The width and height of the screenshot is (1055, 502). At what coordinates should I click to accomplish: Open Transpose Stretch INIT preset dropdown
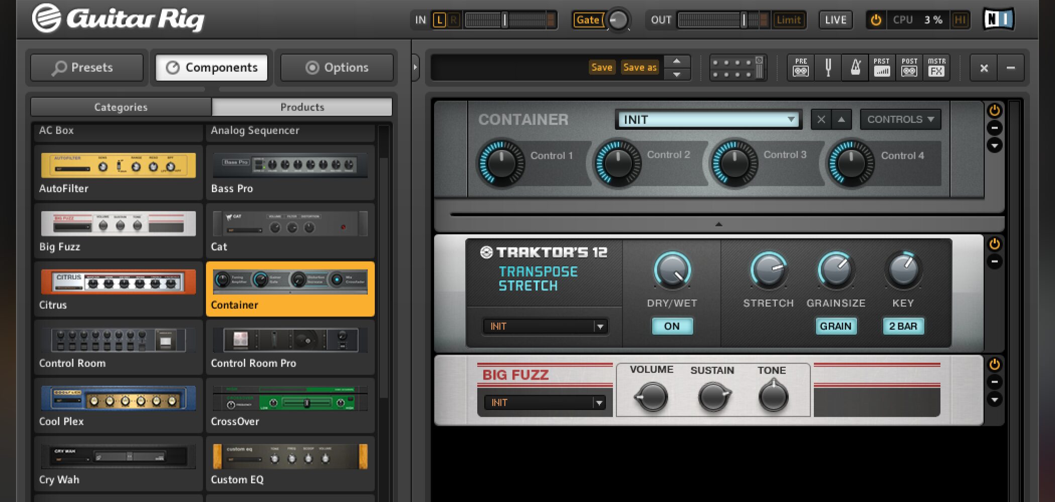coord(545,326)
